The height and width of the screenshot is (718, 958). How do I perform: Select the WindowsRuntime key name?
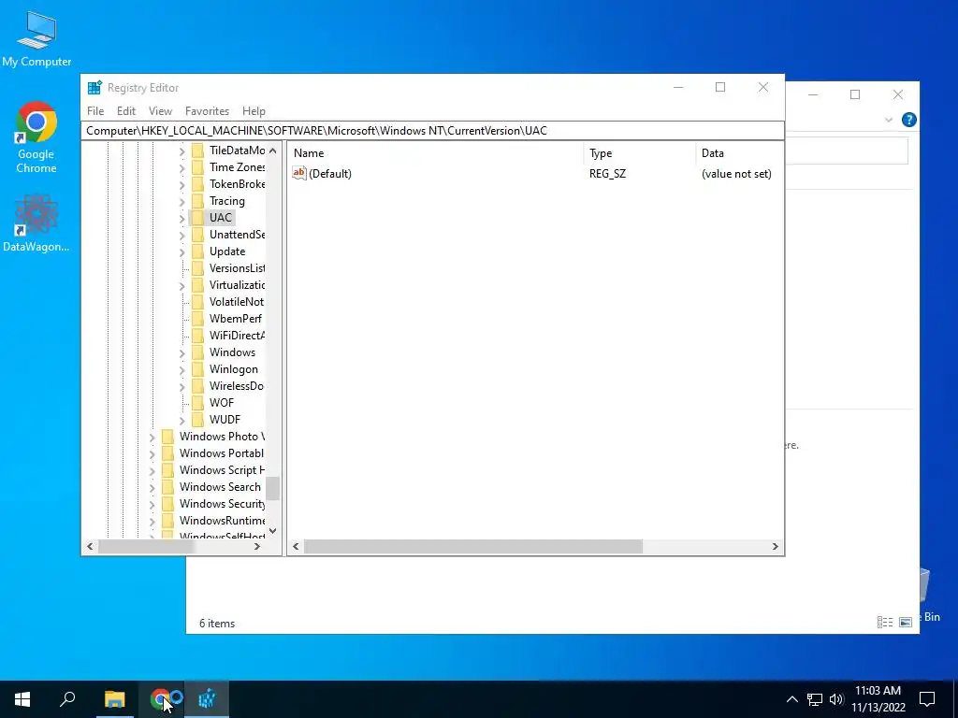(x=223, y=521)
